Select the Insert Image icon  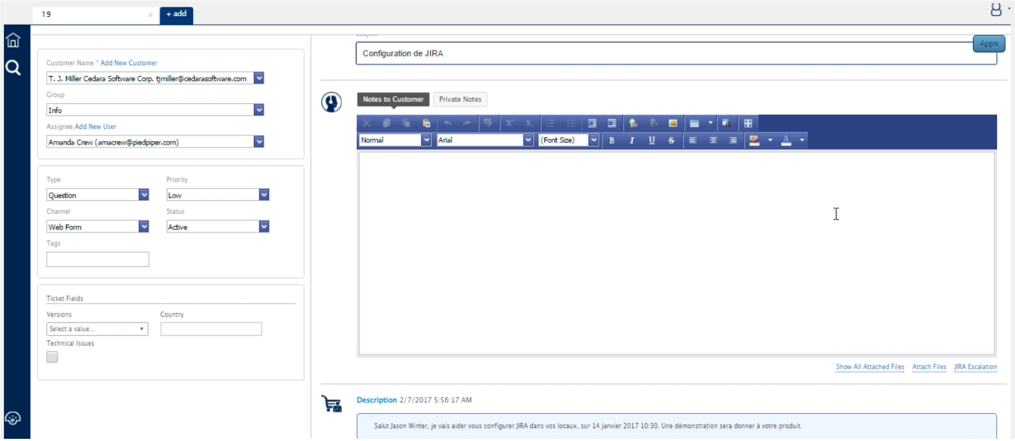coord(673,123)
